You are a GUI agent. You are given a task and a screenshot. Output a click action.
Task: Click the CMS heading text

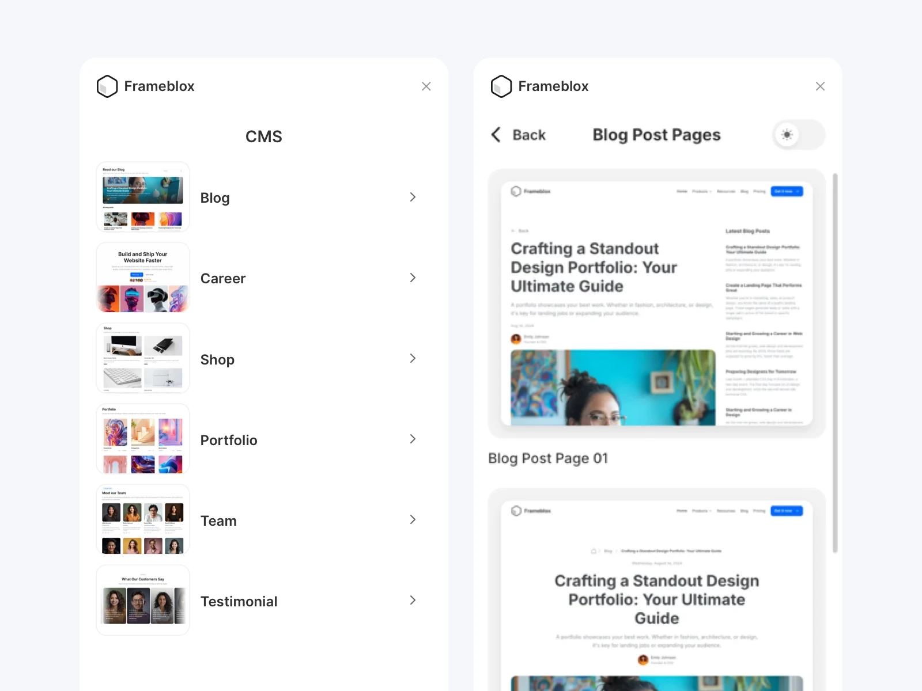[x=264, y=136]
